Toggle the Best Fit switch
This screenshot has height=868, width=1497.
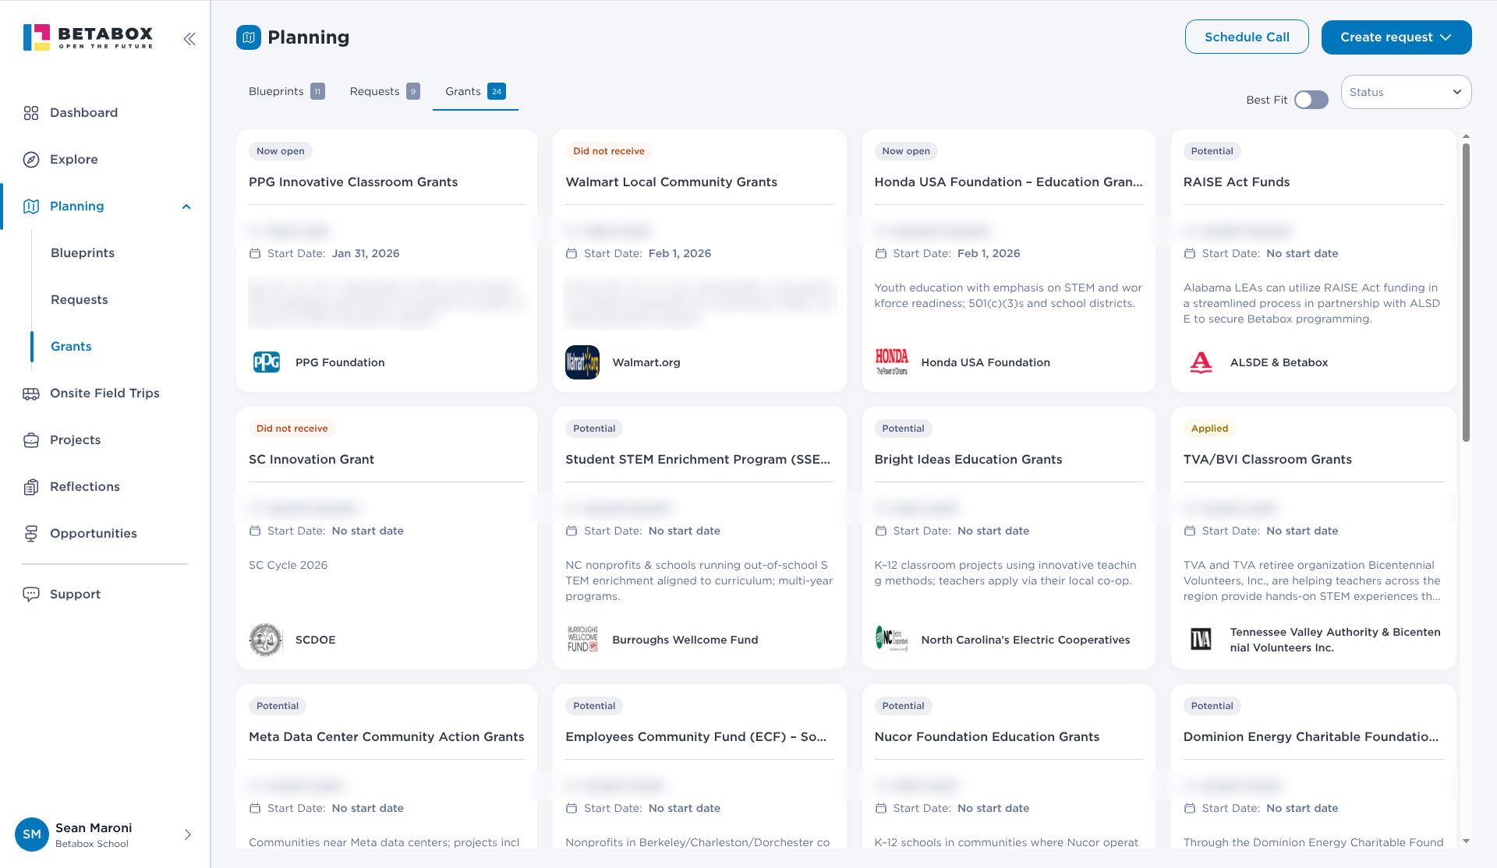pos(1311,100)
